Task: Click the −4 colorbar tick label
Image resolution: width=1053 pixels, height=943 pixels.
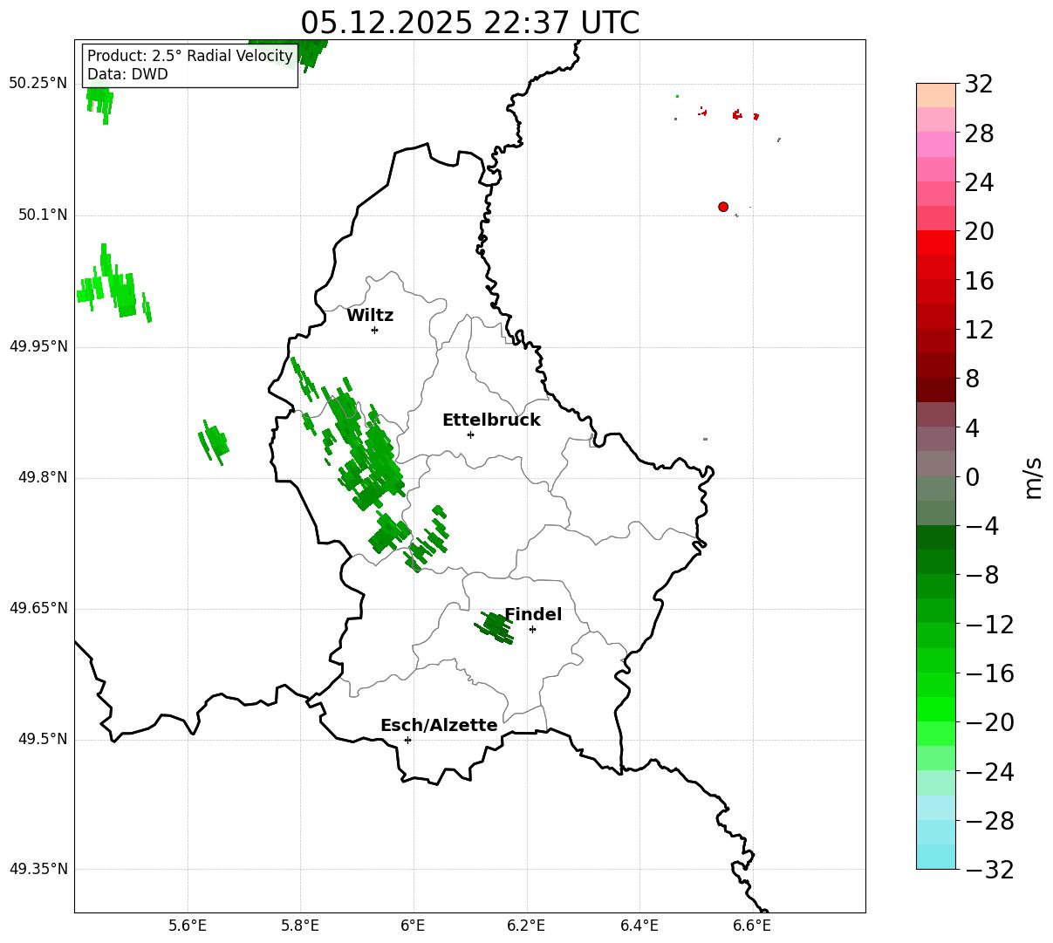Action: (x=982, y=526)
